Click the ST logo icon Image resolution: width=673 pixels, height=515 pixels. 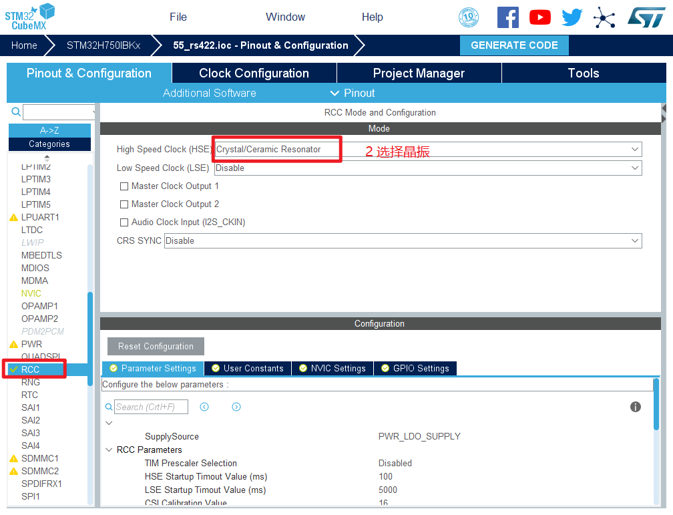(x=646, y=17)
